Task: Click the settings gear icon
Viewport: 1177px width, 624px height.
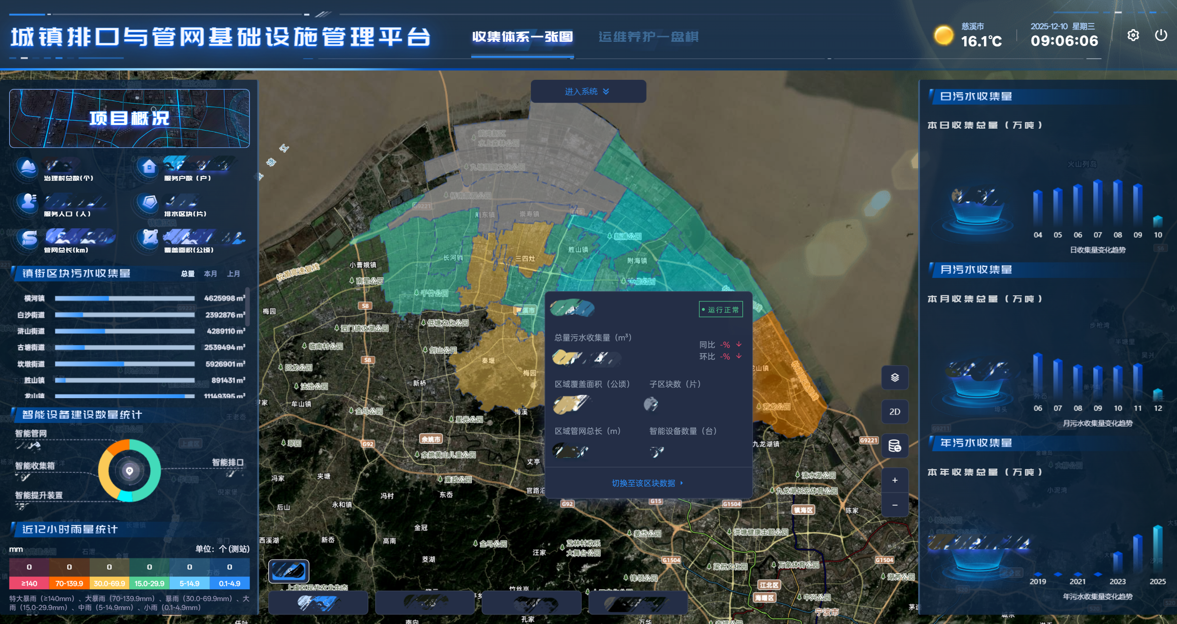Action: [1133, 36]
